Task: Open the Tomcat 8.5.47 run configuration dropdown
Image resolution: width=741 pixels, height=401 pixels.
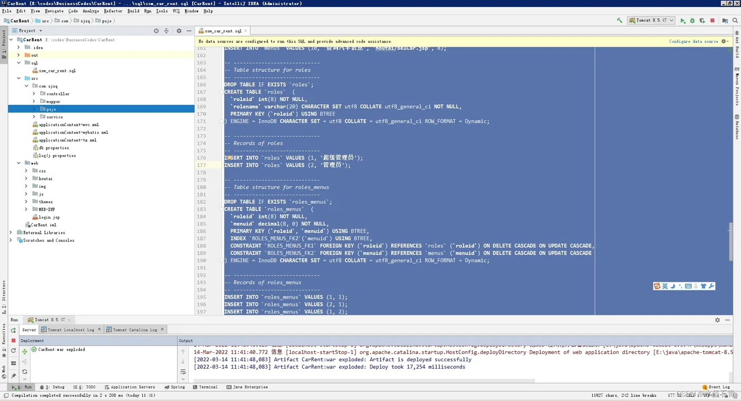Action: click(x=651, y=21)
